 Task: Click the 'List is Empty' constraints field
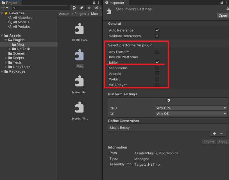pyautogui.click(x=168, y=127)
